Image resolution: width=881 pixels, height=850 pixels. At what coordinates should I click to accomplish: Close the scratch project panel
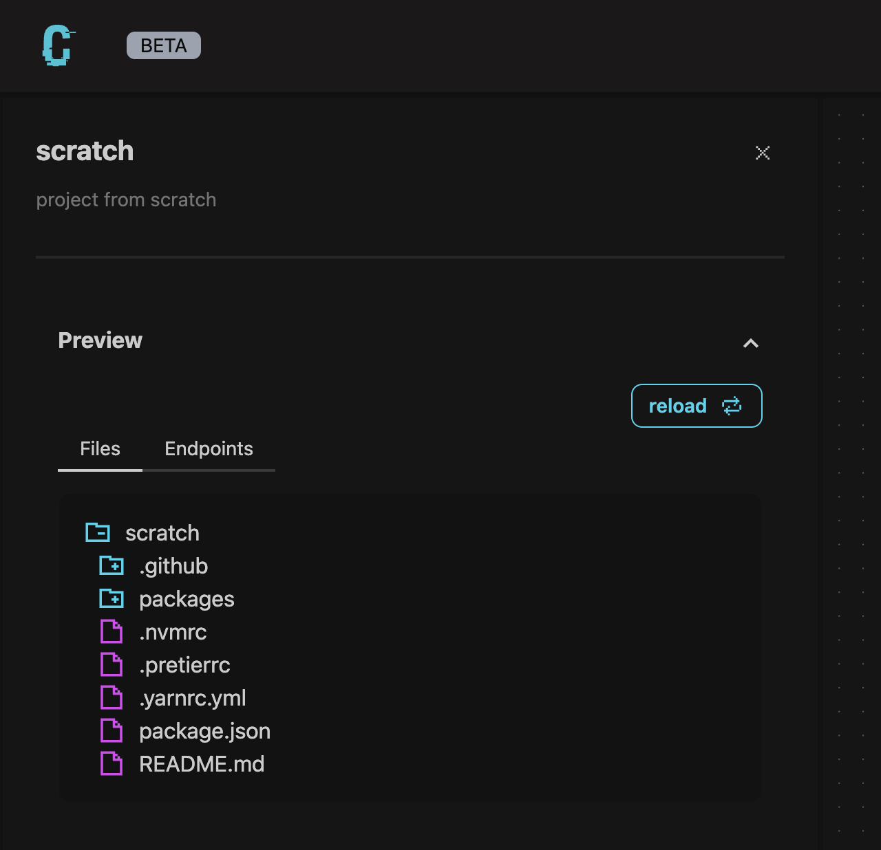(762, 153)
